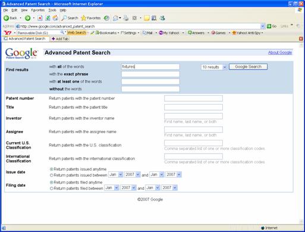Open filing date end month dropdown
Image resolution: width=305 pixels, height=232 pixels.
[x=153, y=188]
